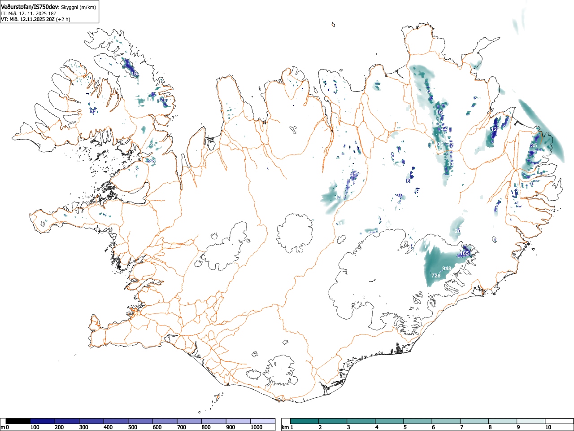Choose the 5–6 km legend swatch
This screenshot has height=431, width=574.
point(417,421)
